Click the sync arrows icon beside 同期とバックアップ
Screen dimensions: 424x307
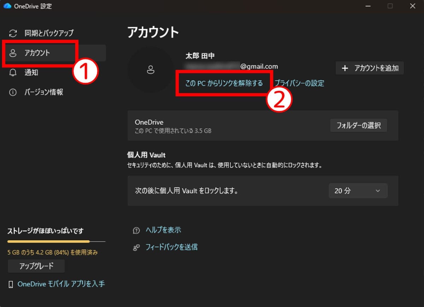click(13, 33)
